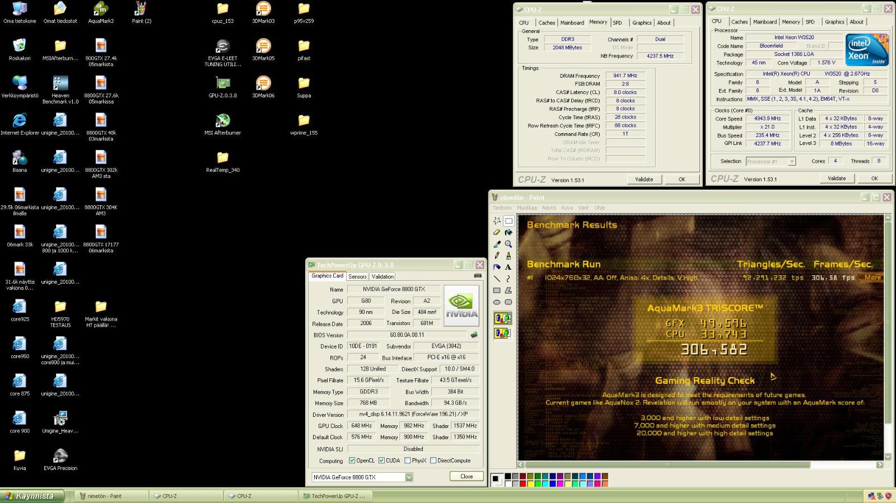The height and width of the screenshot is (503, 896).
Task: Open the Heaven Benchmark v1.0 shortcut
Action: click(60, 91)
